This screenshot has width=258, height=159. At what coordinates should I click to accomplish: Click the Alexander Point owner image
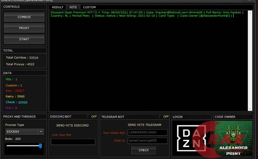[x=233, y=138]
